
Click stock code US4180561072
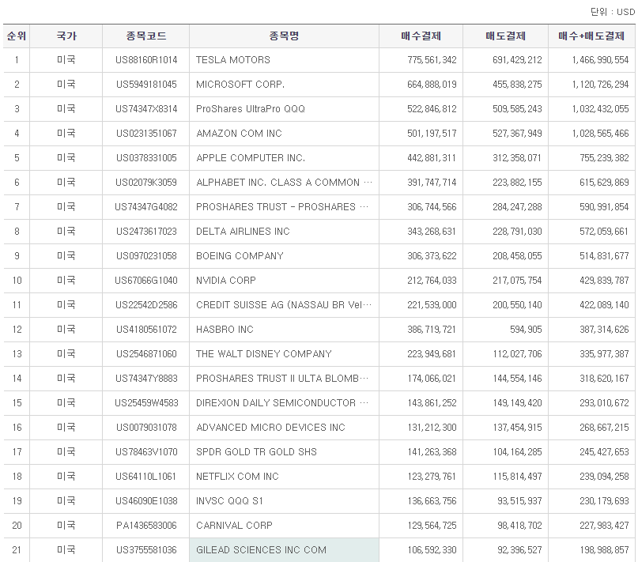(x=146, y=330)
